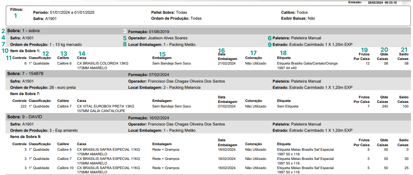Image resolution: width=413 pixels, height=175 pixels.
Task: Click 'Local Embalagem: 2 - Packing Melancia'
Action: [164, 87]
